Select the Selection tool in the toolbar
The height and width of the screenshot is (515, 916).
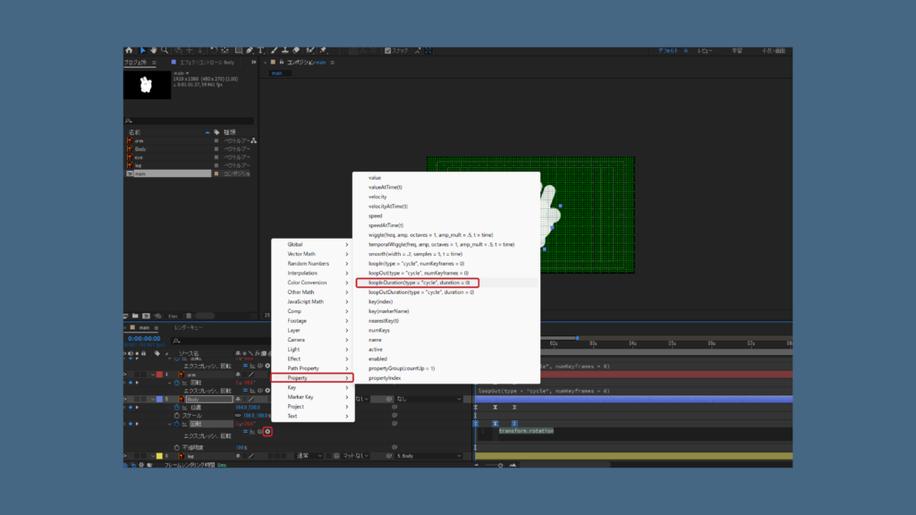[x=143, y=51]
